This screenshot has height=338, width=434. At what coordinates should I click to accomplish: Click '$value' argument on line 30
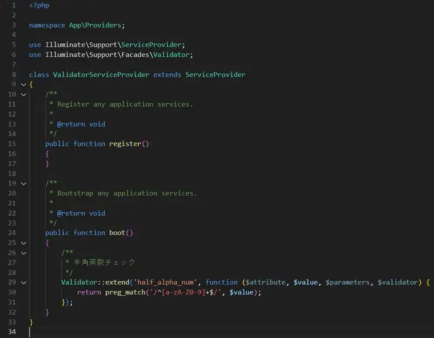point(241,292)
